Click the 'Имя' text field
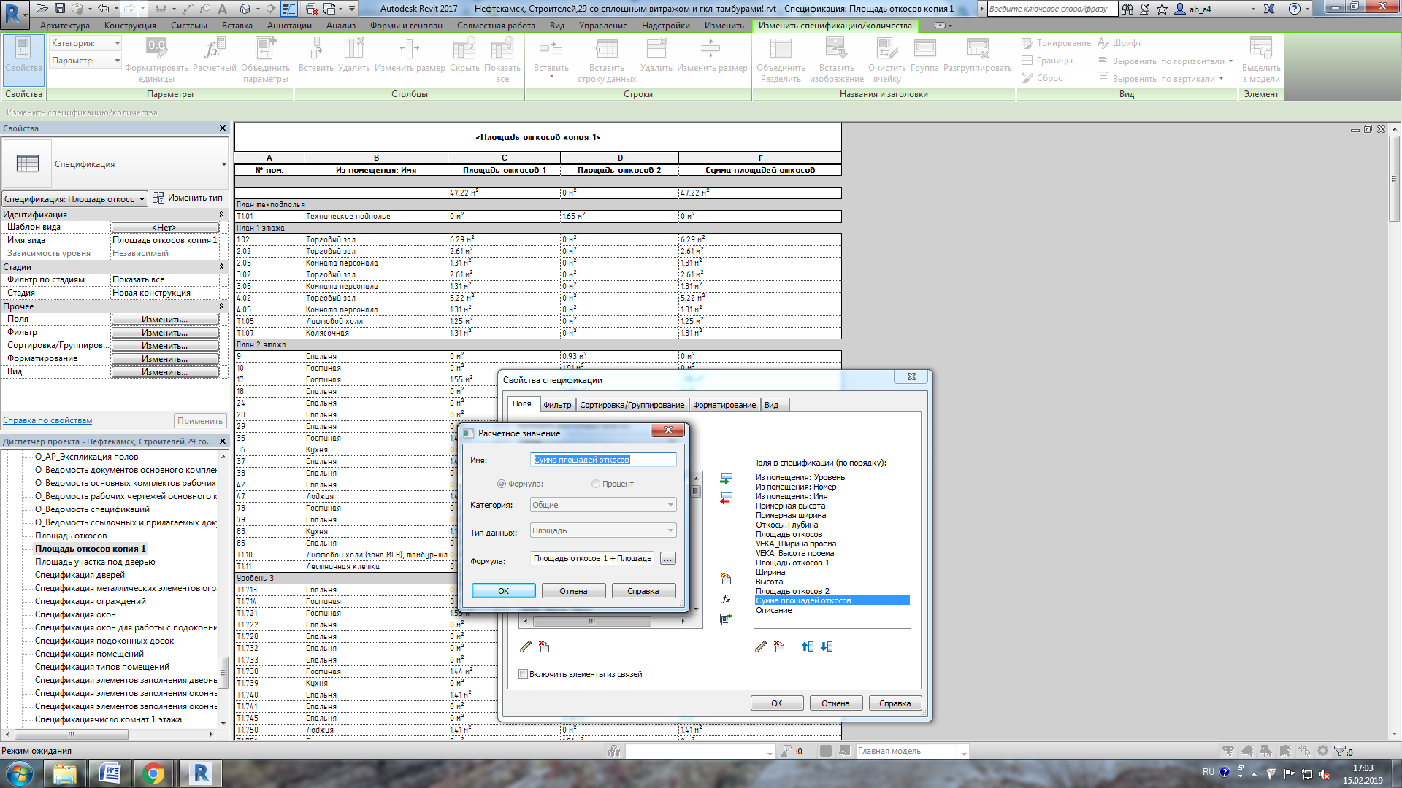Viewport: 1402px width, 788px height. (602, 460)
